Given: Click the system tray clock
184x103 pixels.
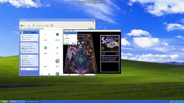Looking at the screenshot, I should (x=180, y=102).
